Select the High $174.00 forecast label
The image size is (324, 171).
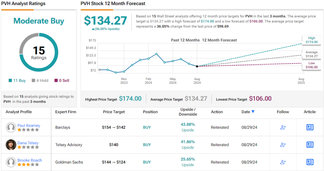point(311,40)
